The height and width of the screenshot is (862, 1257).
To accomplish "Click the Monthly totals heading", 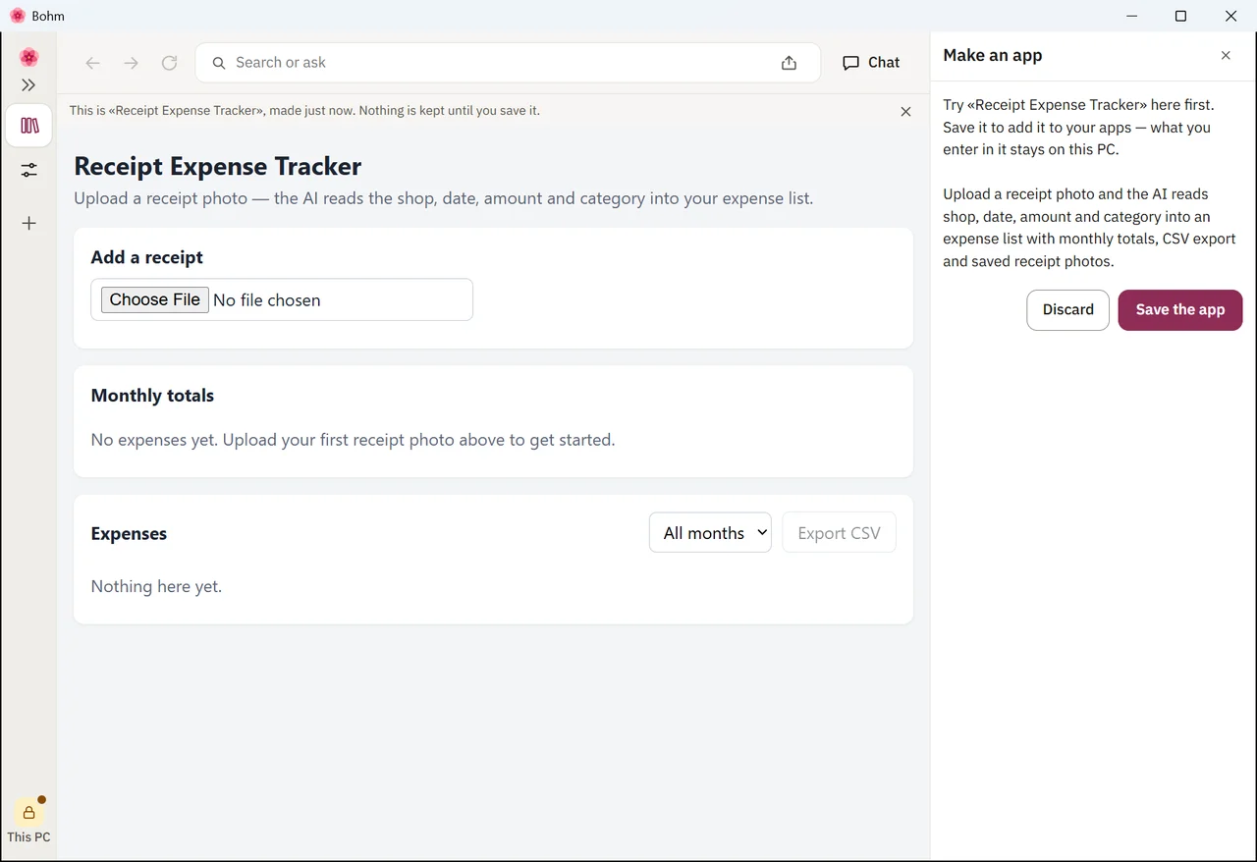I will point(152,396).
